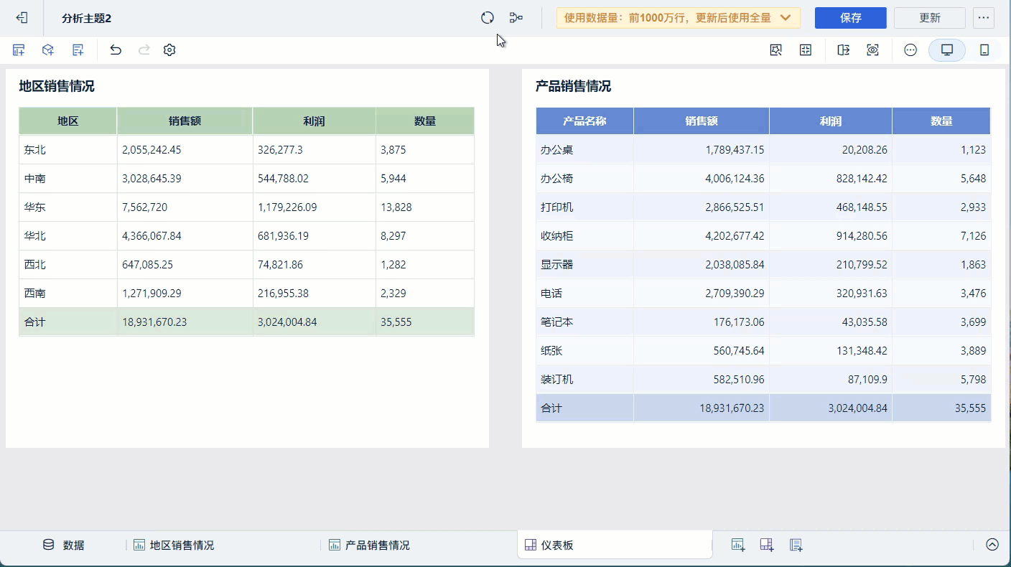
Task: Click the quantity value 5,798
Action: tap(974, 380)
